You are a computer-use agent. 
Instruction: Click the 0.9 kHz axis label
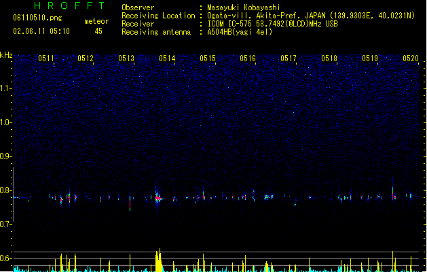coord(6,156)
